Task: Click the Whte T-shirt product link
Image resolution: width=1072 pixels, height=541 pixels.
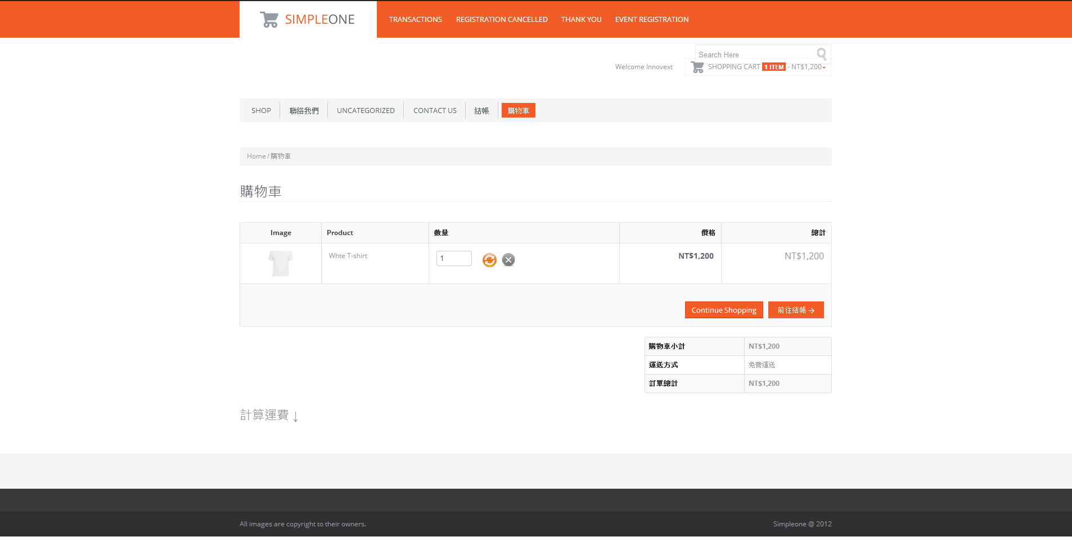Action: click(348, 256)
